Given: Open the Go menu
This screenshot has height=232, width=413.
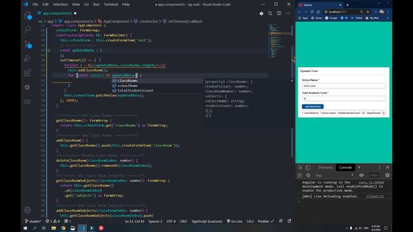Looking at the screenshot, I should (86, 5).
